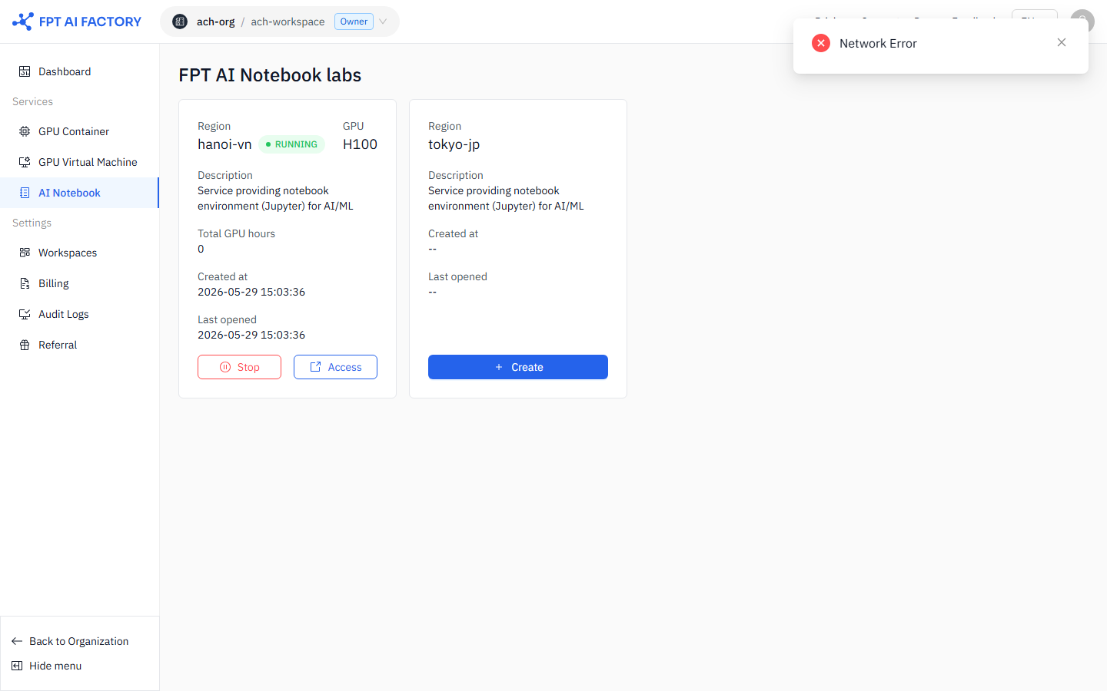Collapse sidebar with Hide menu icon
The image size is (1107, 691).
tap(17, 666)
